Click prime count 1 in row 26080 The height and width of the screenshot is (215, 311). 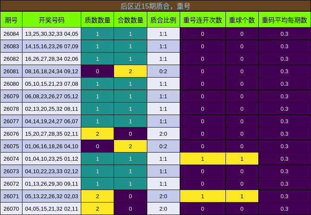[x=97, y=84]
